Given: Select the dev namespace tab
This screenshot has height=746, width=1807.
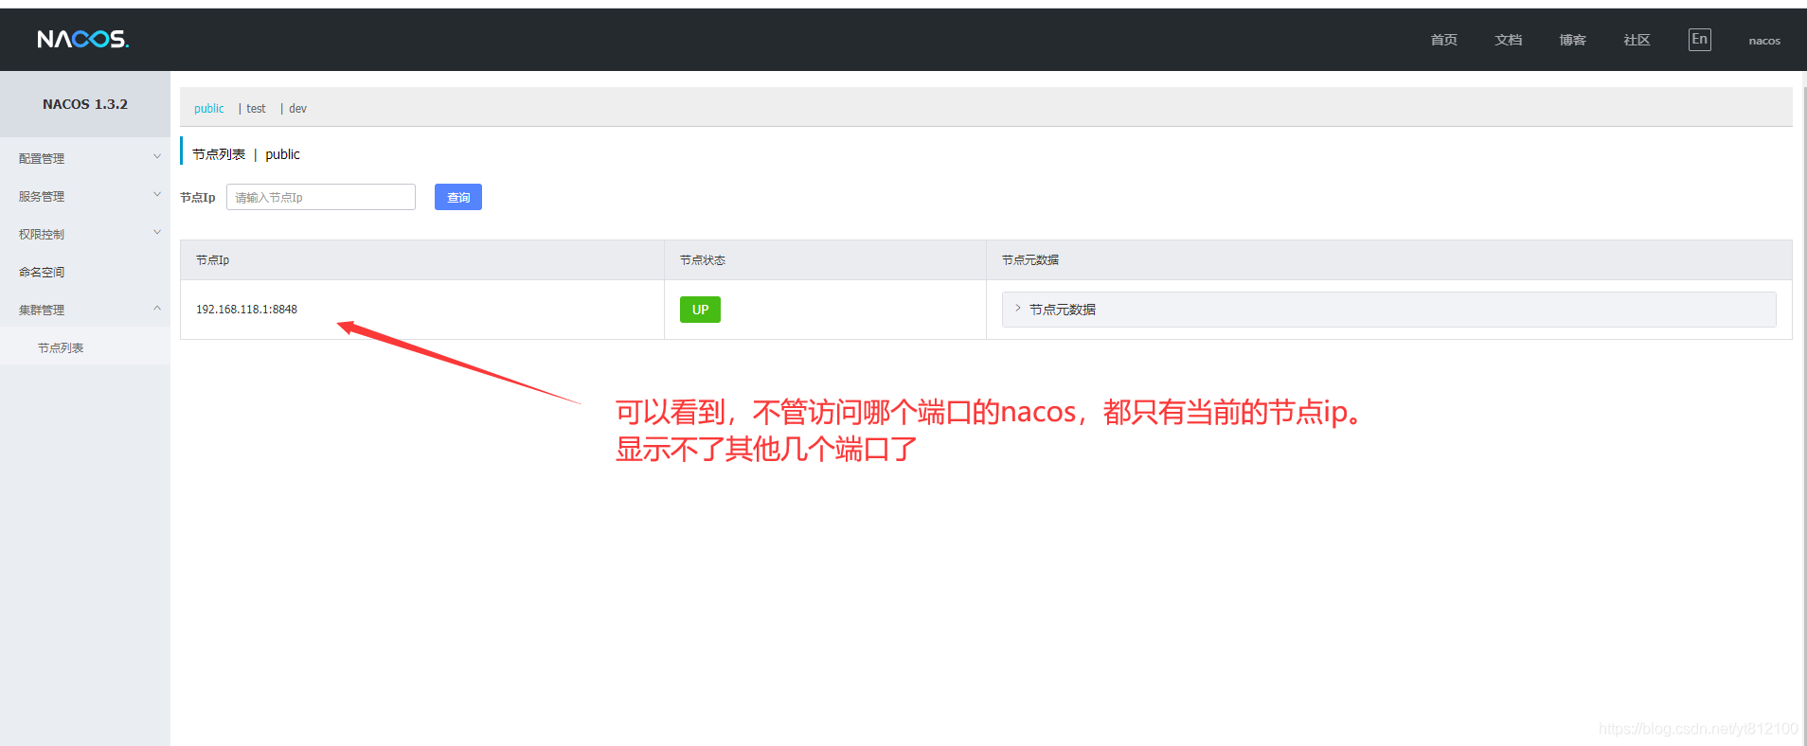Looking at the screenshot, I should pyautogui.click(x=297, y=109).
